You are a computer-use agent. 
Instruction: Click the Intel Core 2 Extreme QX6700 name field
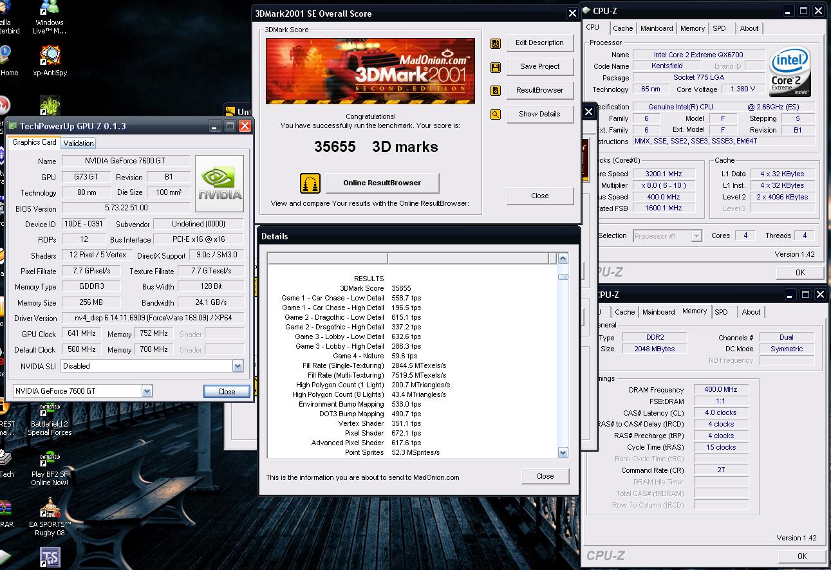[698, 55]
